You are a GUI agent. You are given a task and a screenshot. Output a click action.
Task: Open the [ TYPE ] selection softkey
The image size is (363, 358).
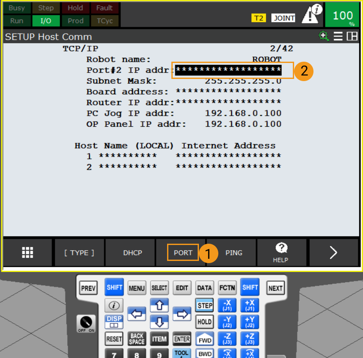pos(79,253)
